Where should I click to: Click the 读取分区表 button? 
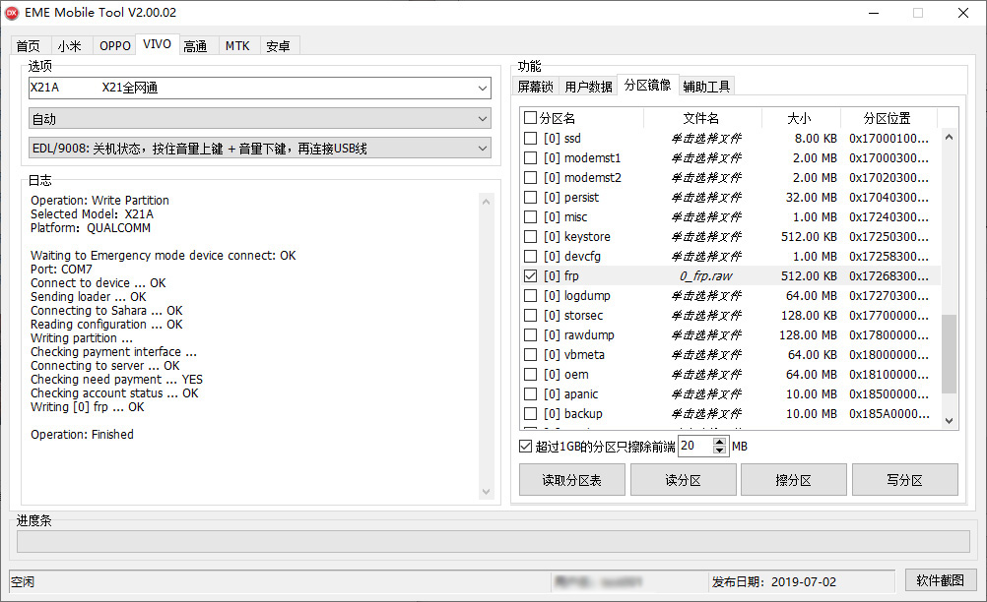(x=571, y=480)
